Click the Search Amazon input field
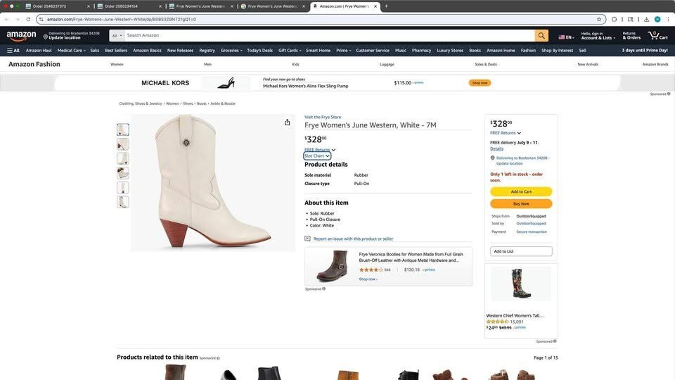Screen dimensions: 675x380 click(329, 35)
